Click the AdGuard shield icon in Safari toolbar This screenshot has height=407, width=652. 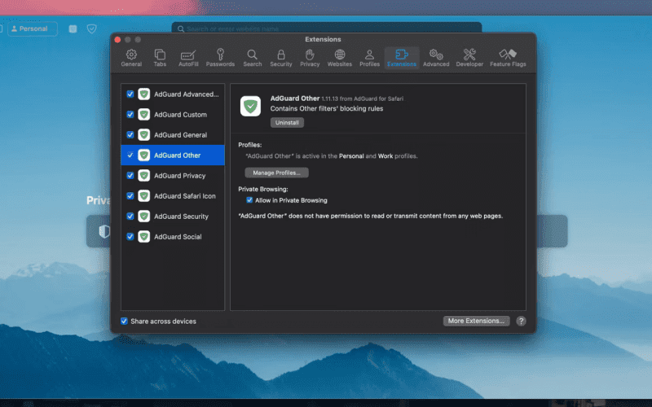click(x=92, y=28)
